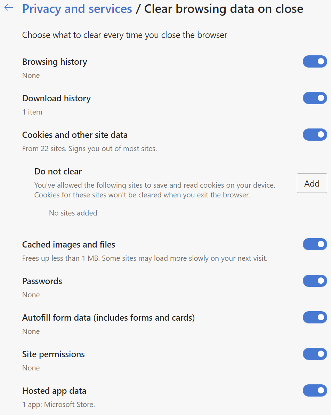Viewport: 331px width, 415px height.
Task: Click the back arrow icon
Action: [9, 8]
